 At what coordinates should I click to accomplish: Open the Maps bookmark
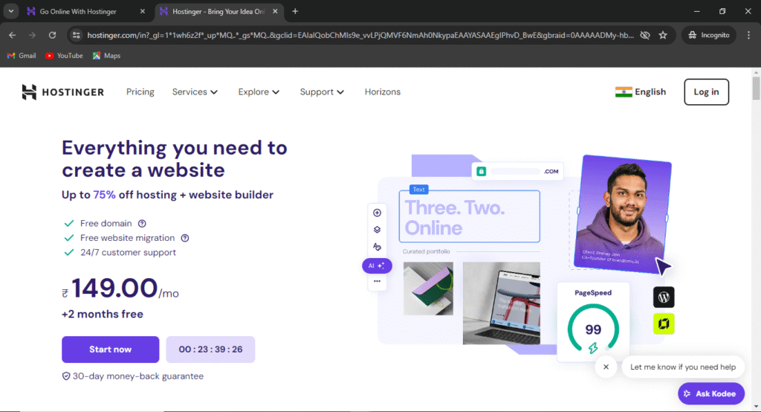(106, 55)
